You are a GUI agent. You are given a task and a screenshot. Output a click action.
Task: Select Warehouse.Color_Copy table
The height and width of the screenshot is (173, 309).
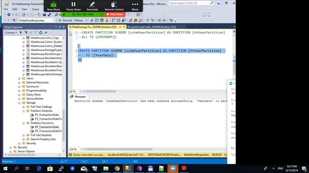point(45,38)
